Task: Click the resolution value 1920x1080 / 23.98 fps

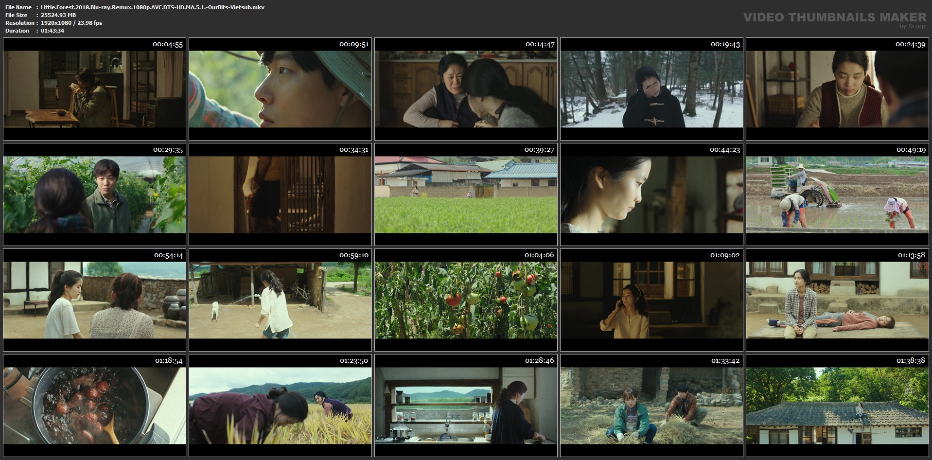Action: (71, 23)
